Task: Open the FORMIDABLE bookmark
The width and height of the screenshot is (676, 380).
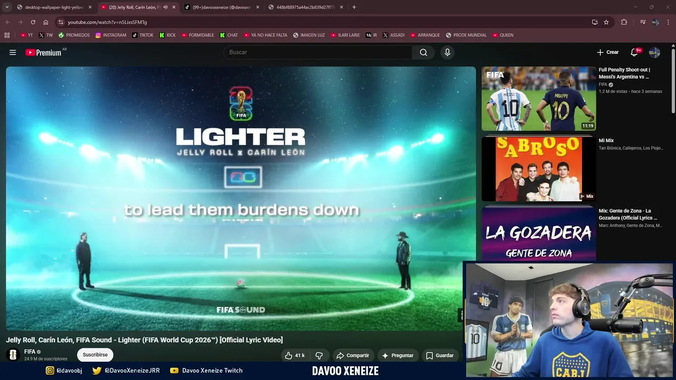Action: click(x=198, y=35)
